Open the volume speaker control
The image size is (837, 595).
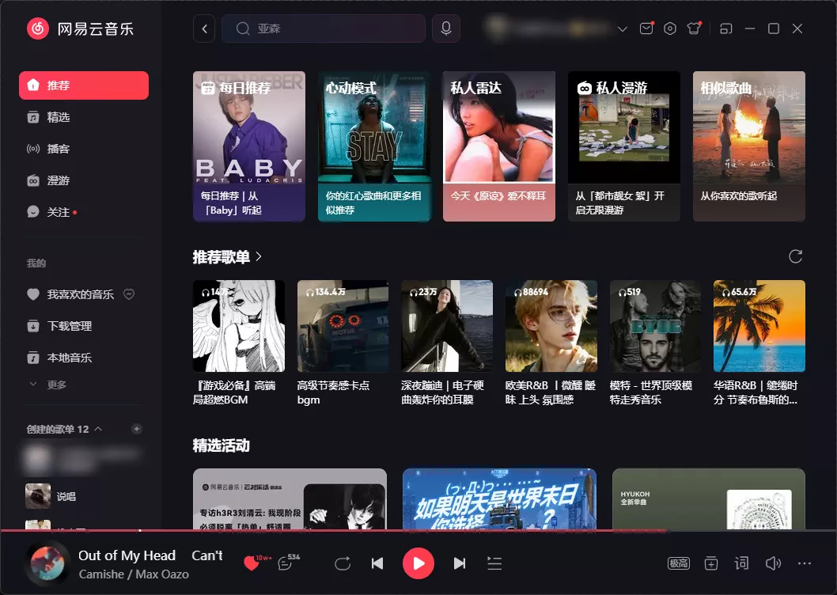pyautogui.click(x=773, y=563)
